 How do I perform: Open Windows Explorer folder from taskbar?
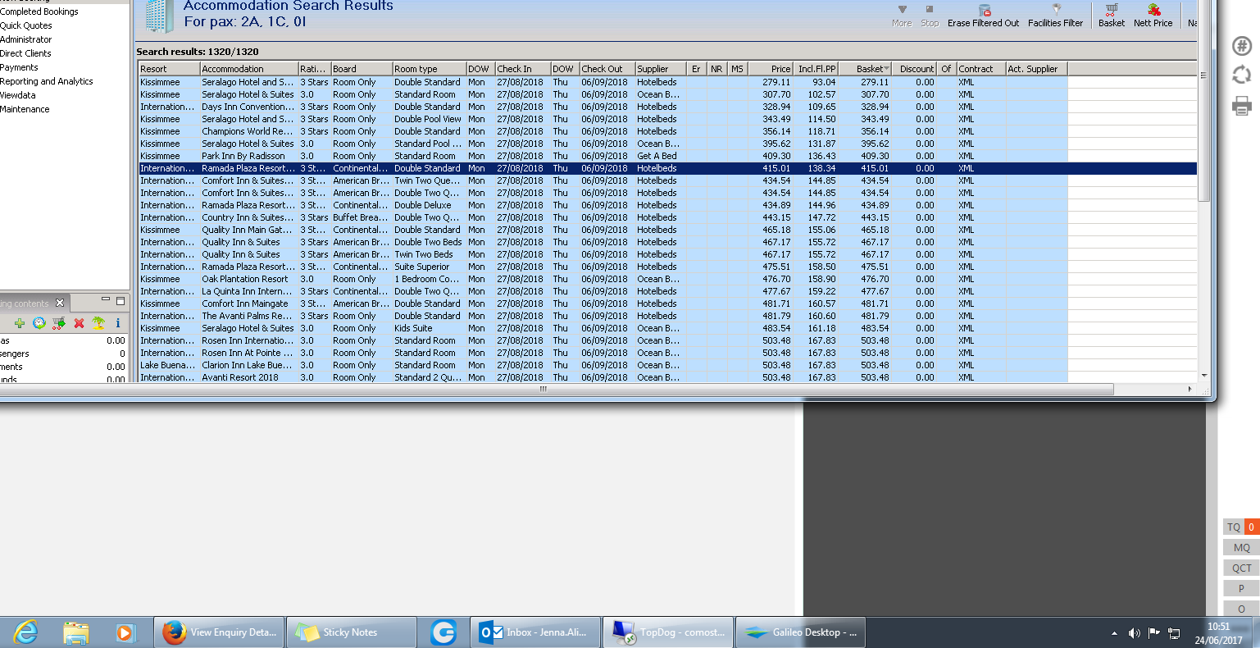76,632
